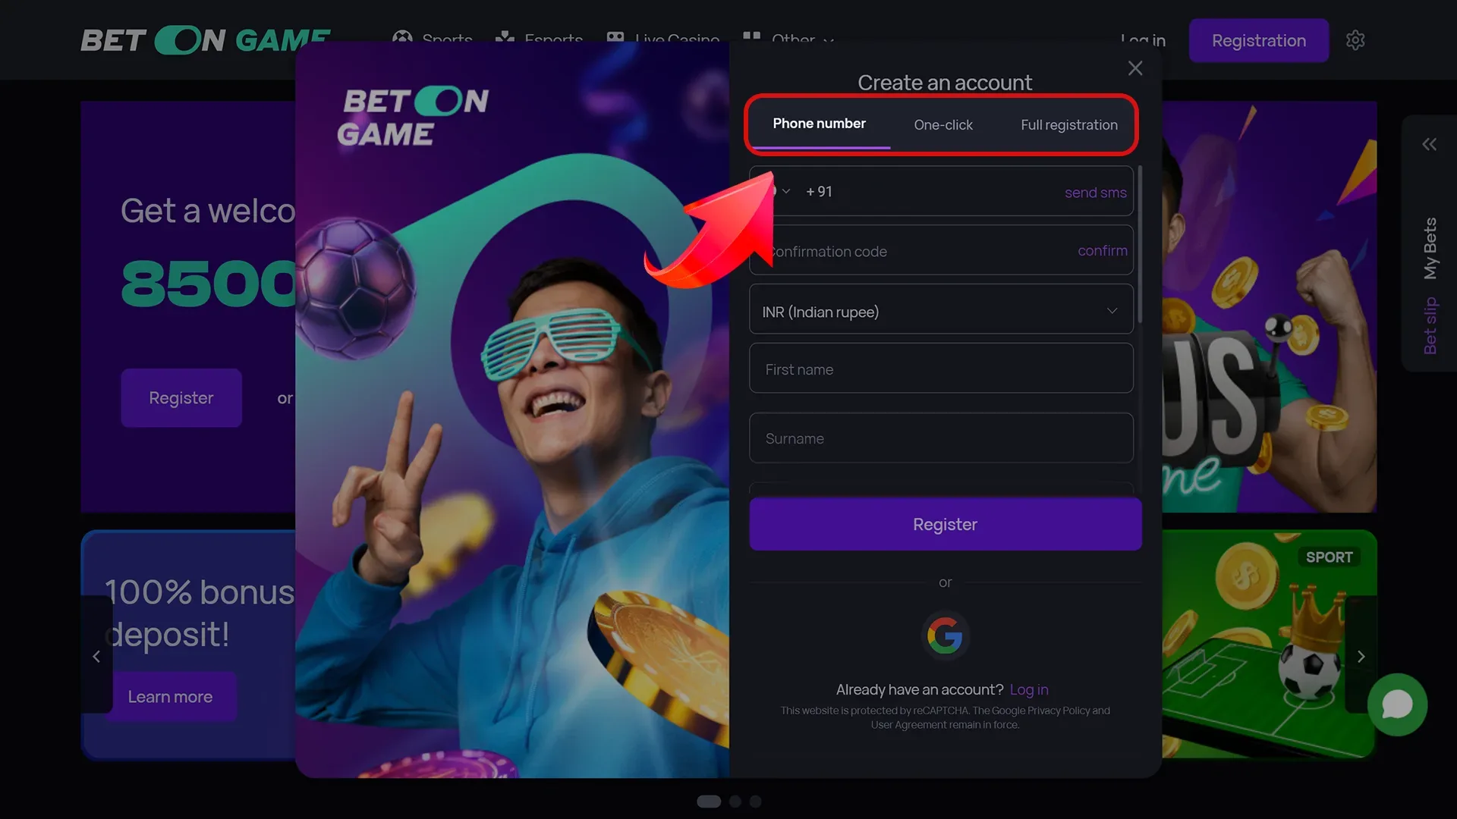
Task: Click the Live Casino navigation icon
Action: point(615,40)
